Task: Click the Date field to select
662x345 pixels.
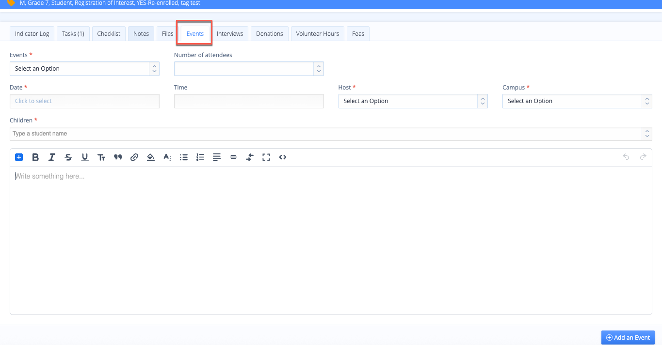Action: click(x=84, y=101)
